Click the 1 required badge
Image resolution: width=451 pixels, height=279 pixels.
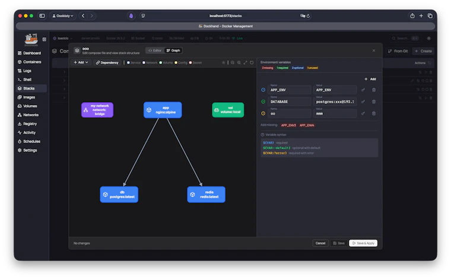tap(282, 68)
